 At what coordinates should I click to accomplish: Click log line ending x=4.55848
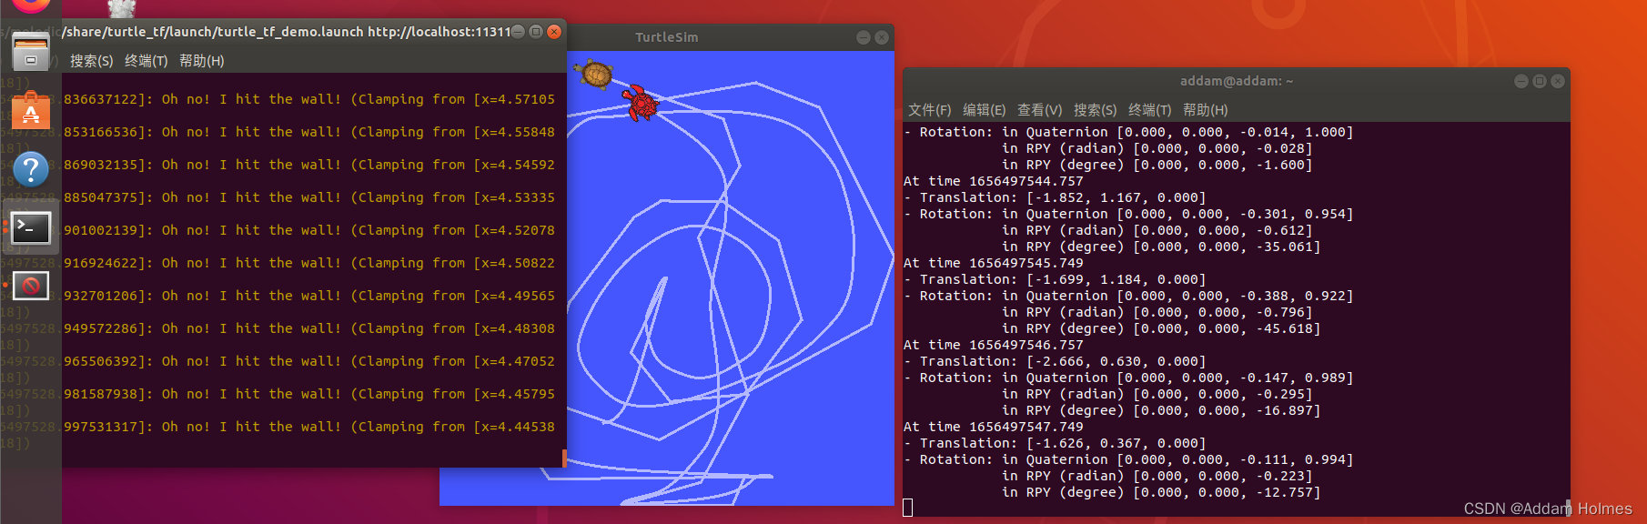click(x=308, y=132)
